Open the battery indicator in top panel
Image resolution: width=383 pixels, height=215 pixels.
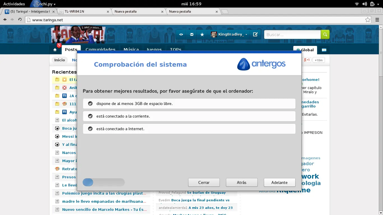(372, 4)
